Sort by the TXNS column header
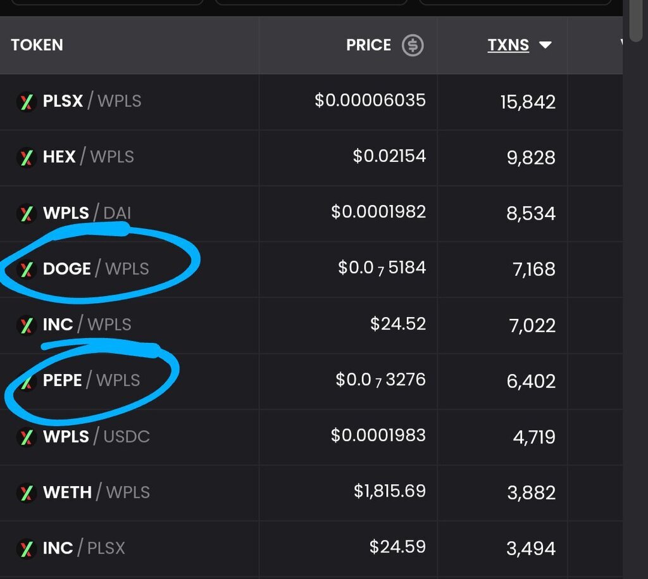Image resolution: width=648 pixels, height=579 pixels. [x=508, y=46]
